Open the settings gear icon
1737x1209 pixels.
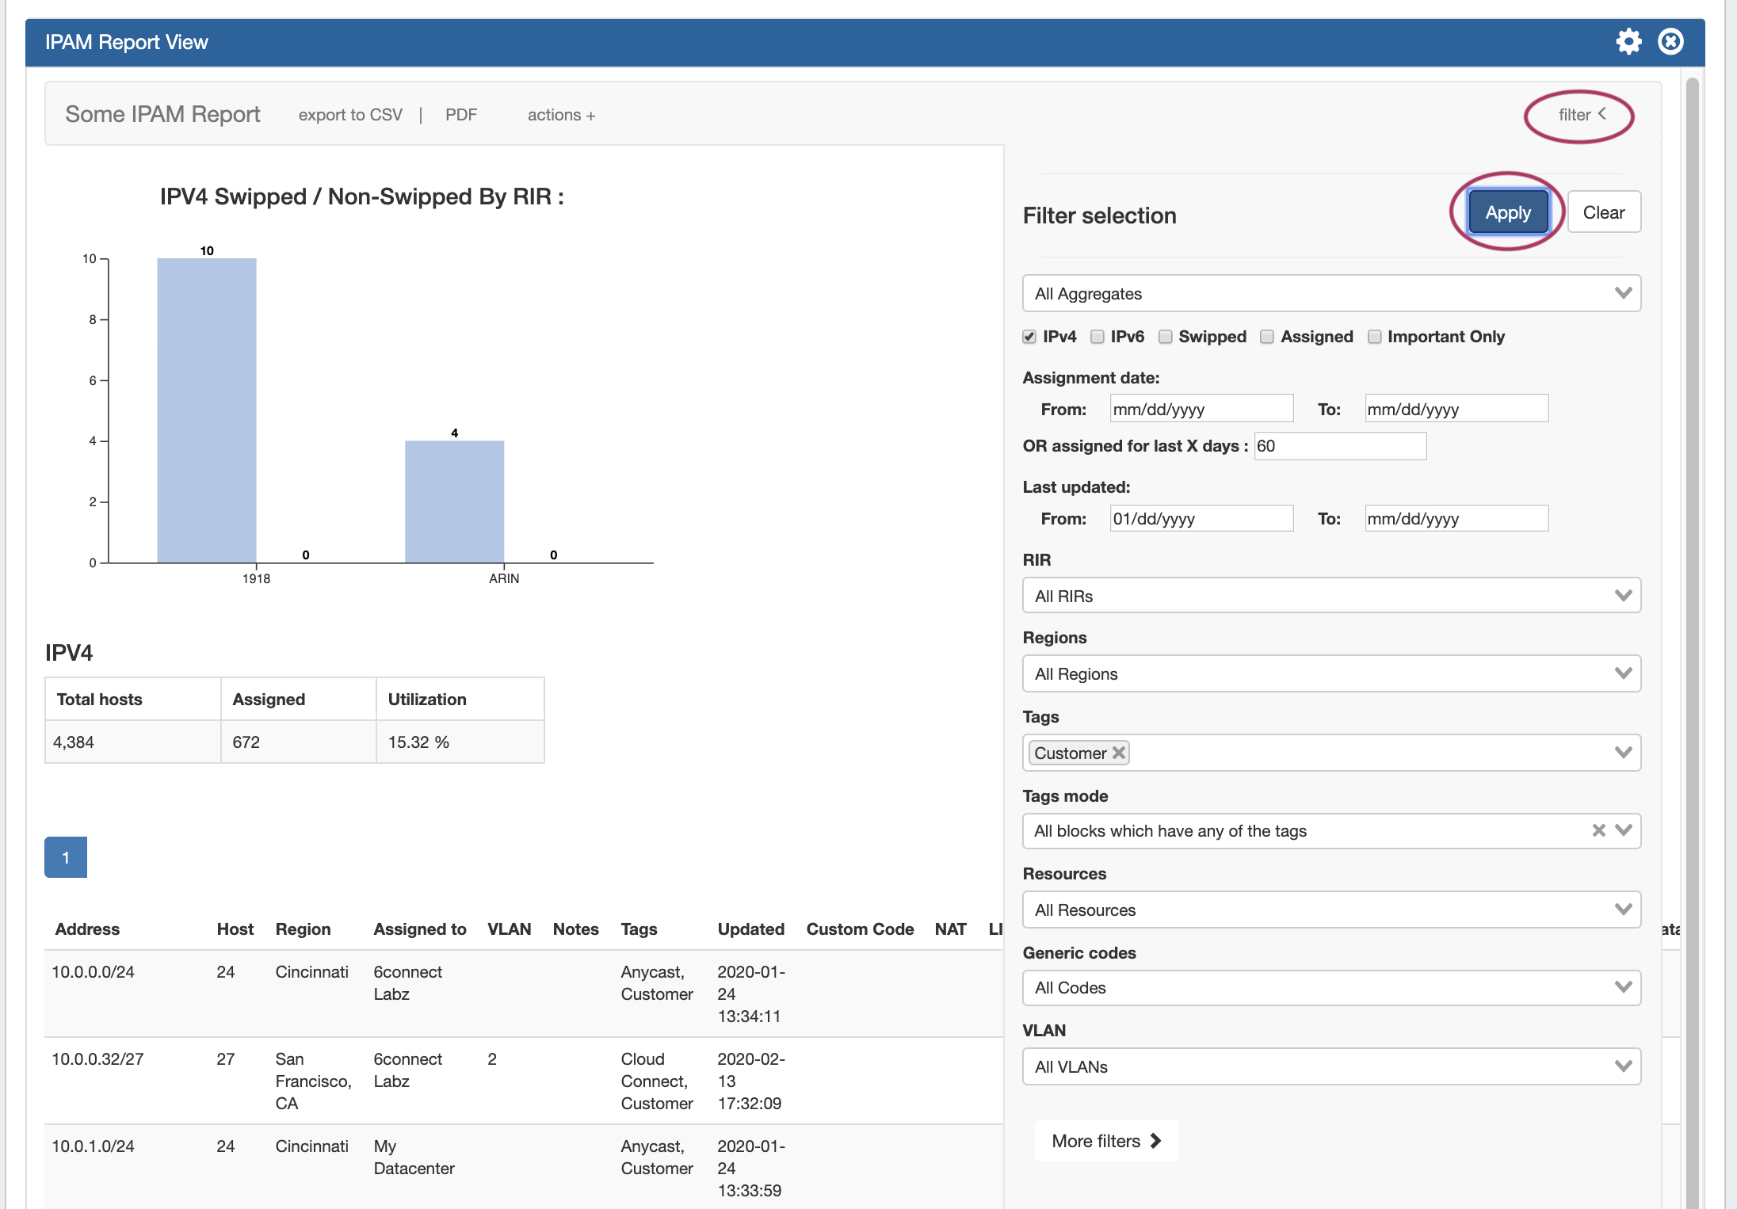pyautogui.click(x=1628, y=41)
